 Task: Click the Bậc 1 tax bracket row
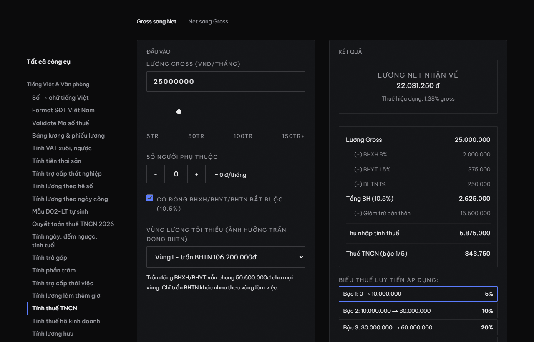[418, 294]
